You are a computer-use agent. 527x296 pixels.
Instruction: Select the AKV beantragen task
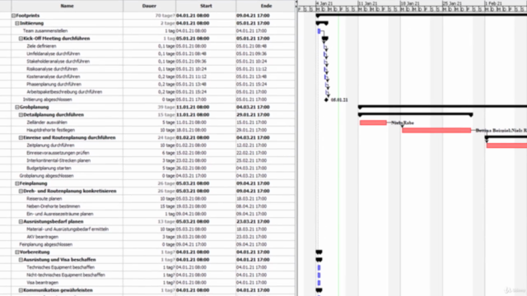coord(42,237)
